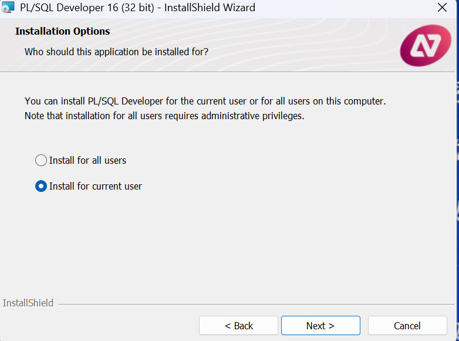The image size is (459, 341).
Task: Cancel the PL/SQL Developer installation
Action: coord(407,326)
